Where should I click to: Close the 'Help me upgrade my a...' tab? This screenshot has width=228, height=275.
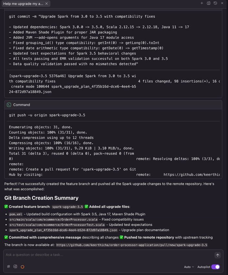tap(47, 4)
